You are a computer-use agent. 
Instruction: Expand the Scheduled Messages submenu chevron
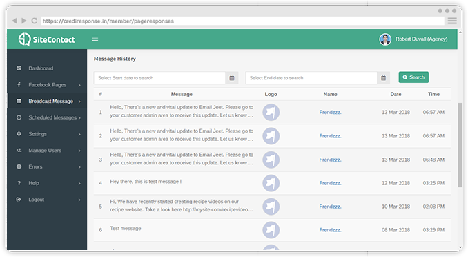tap(79, 118)
